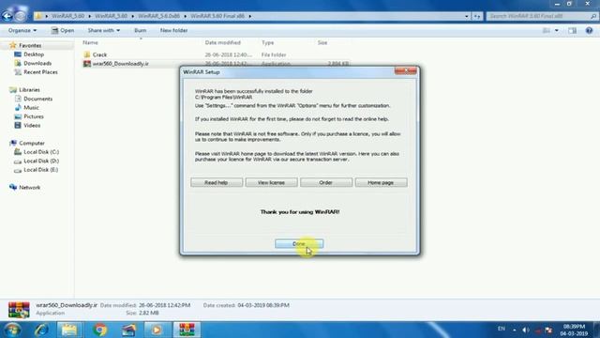Select Favorites in navigation pane
The height and width of the screenshot is (338, 600).
tap(30, 45)
